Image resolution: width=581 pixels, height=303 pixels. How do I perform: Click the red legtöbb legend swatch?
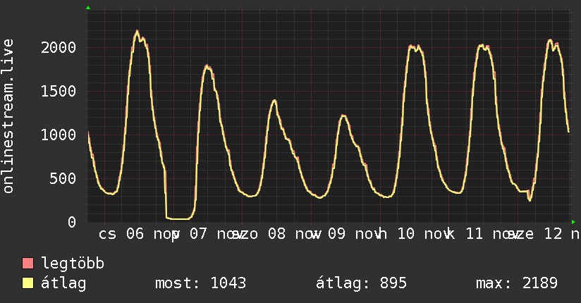click(x=28, y=264)
